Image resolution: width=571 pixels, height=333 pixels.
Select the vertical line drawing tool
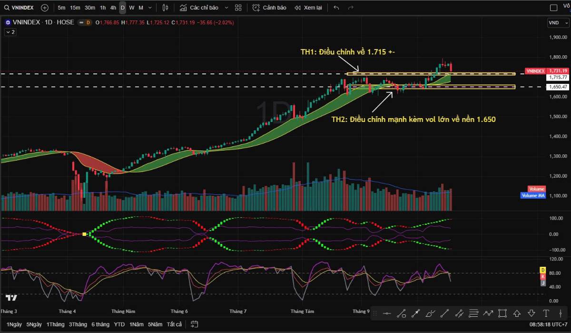(560, 313)
